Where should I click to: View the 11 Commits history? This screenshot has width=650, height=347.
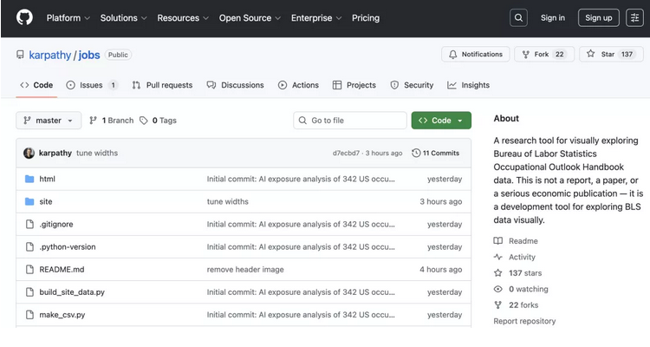click(x=436, y=153)
